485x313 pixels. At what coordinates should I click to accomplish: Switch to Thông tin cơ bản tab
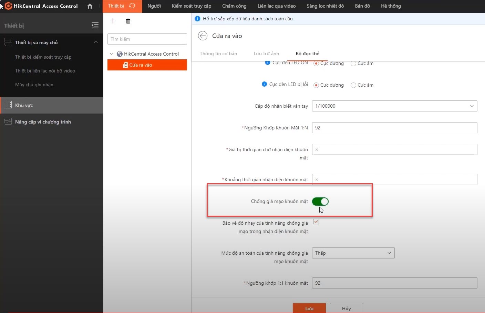[218, 53]
